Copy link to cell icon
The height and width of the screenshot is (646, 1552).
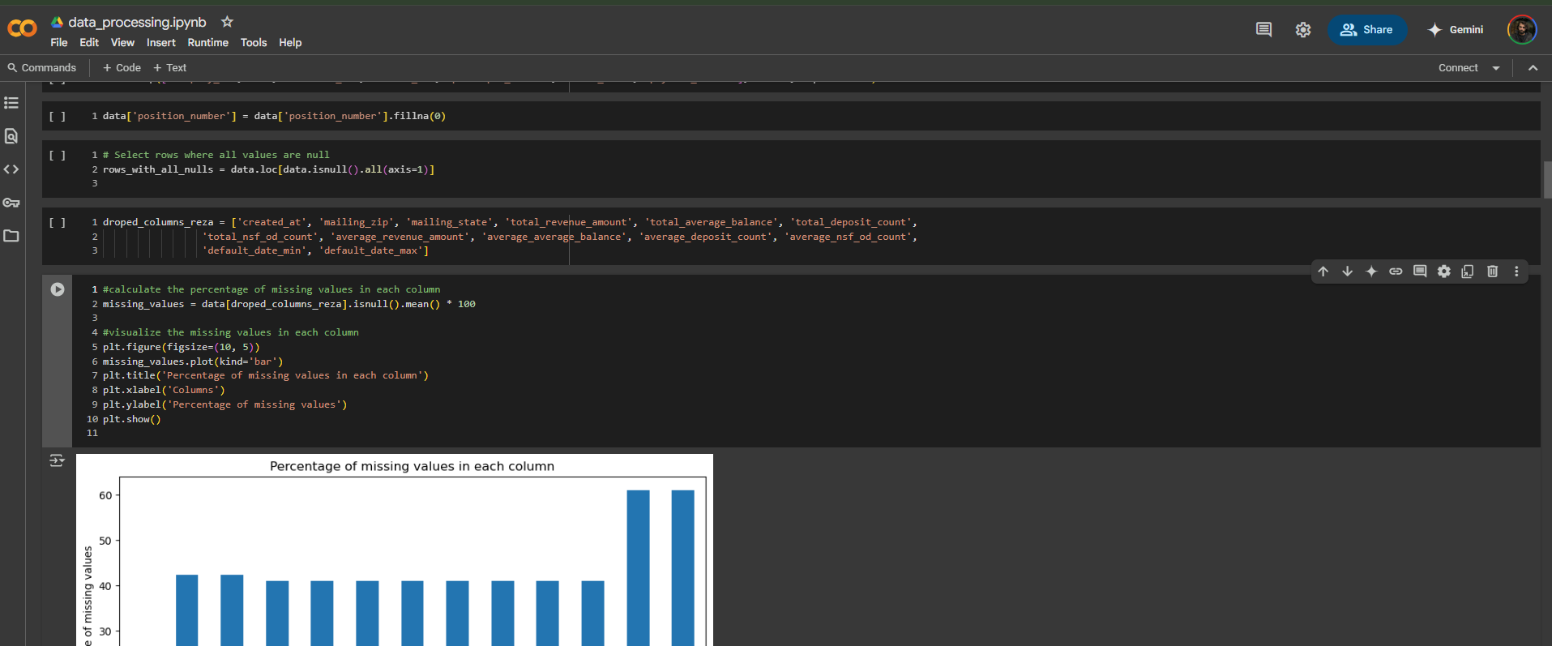coord(1396,272)
